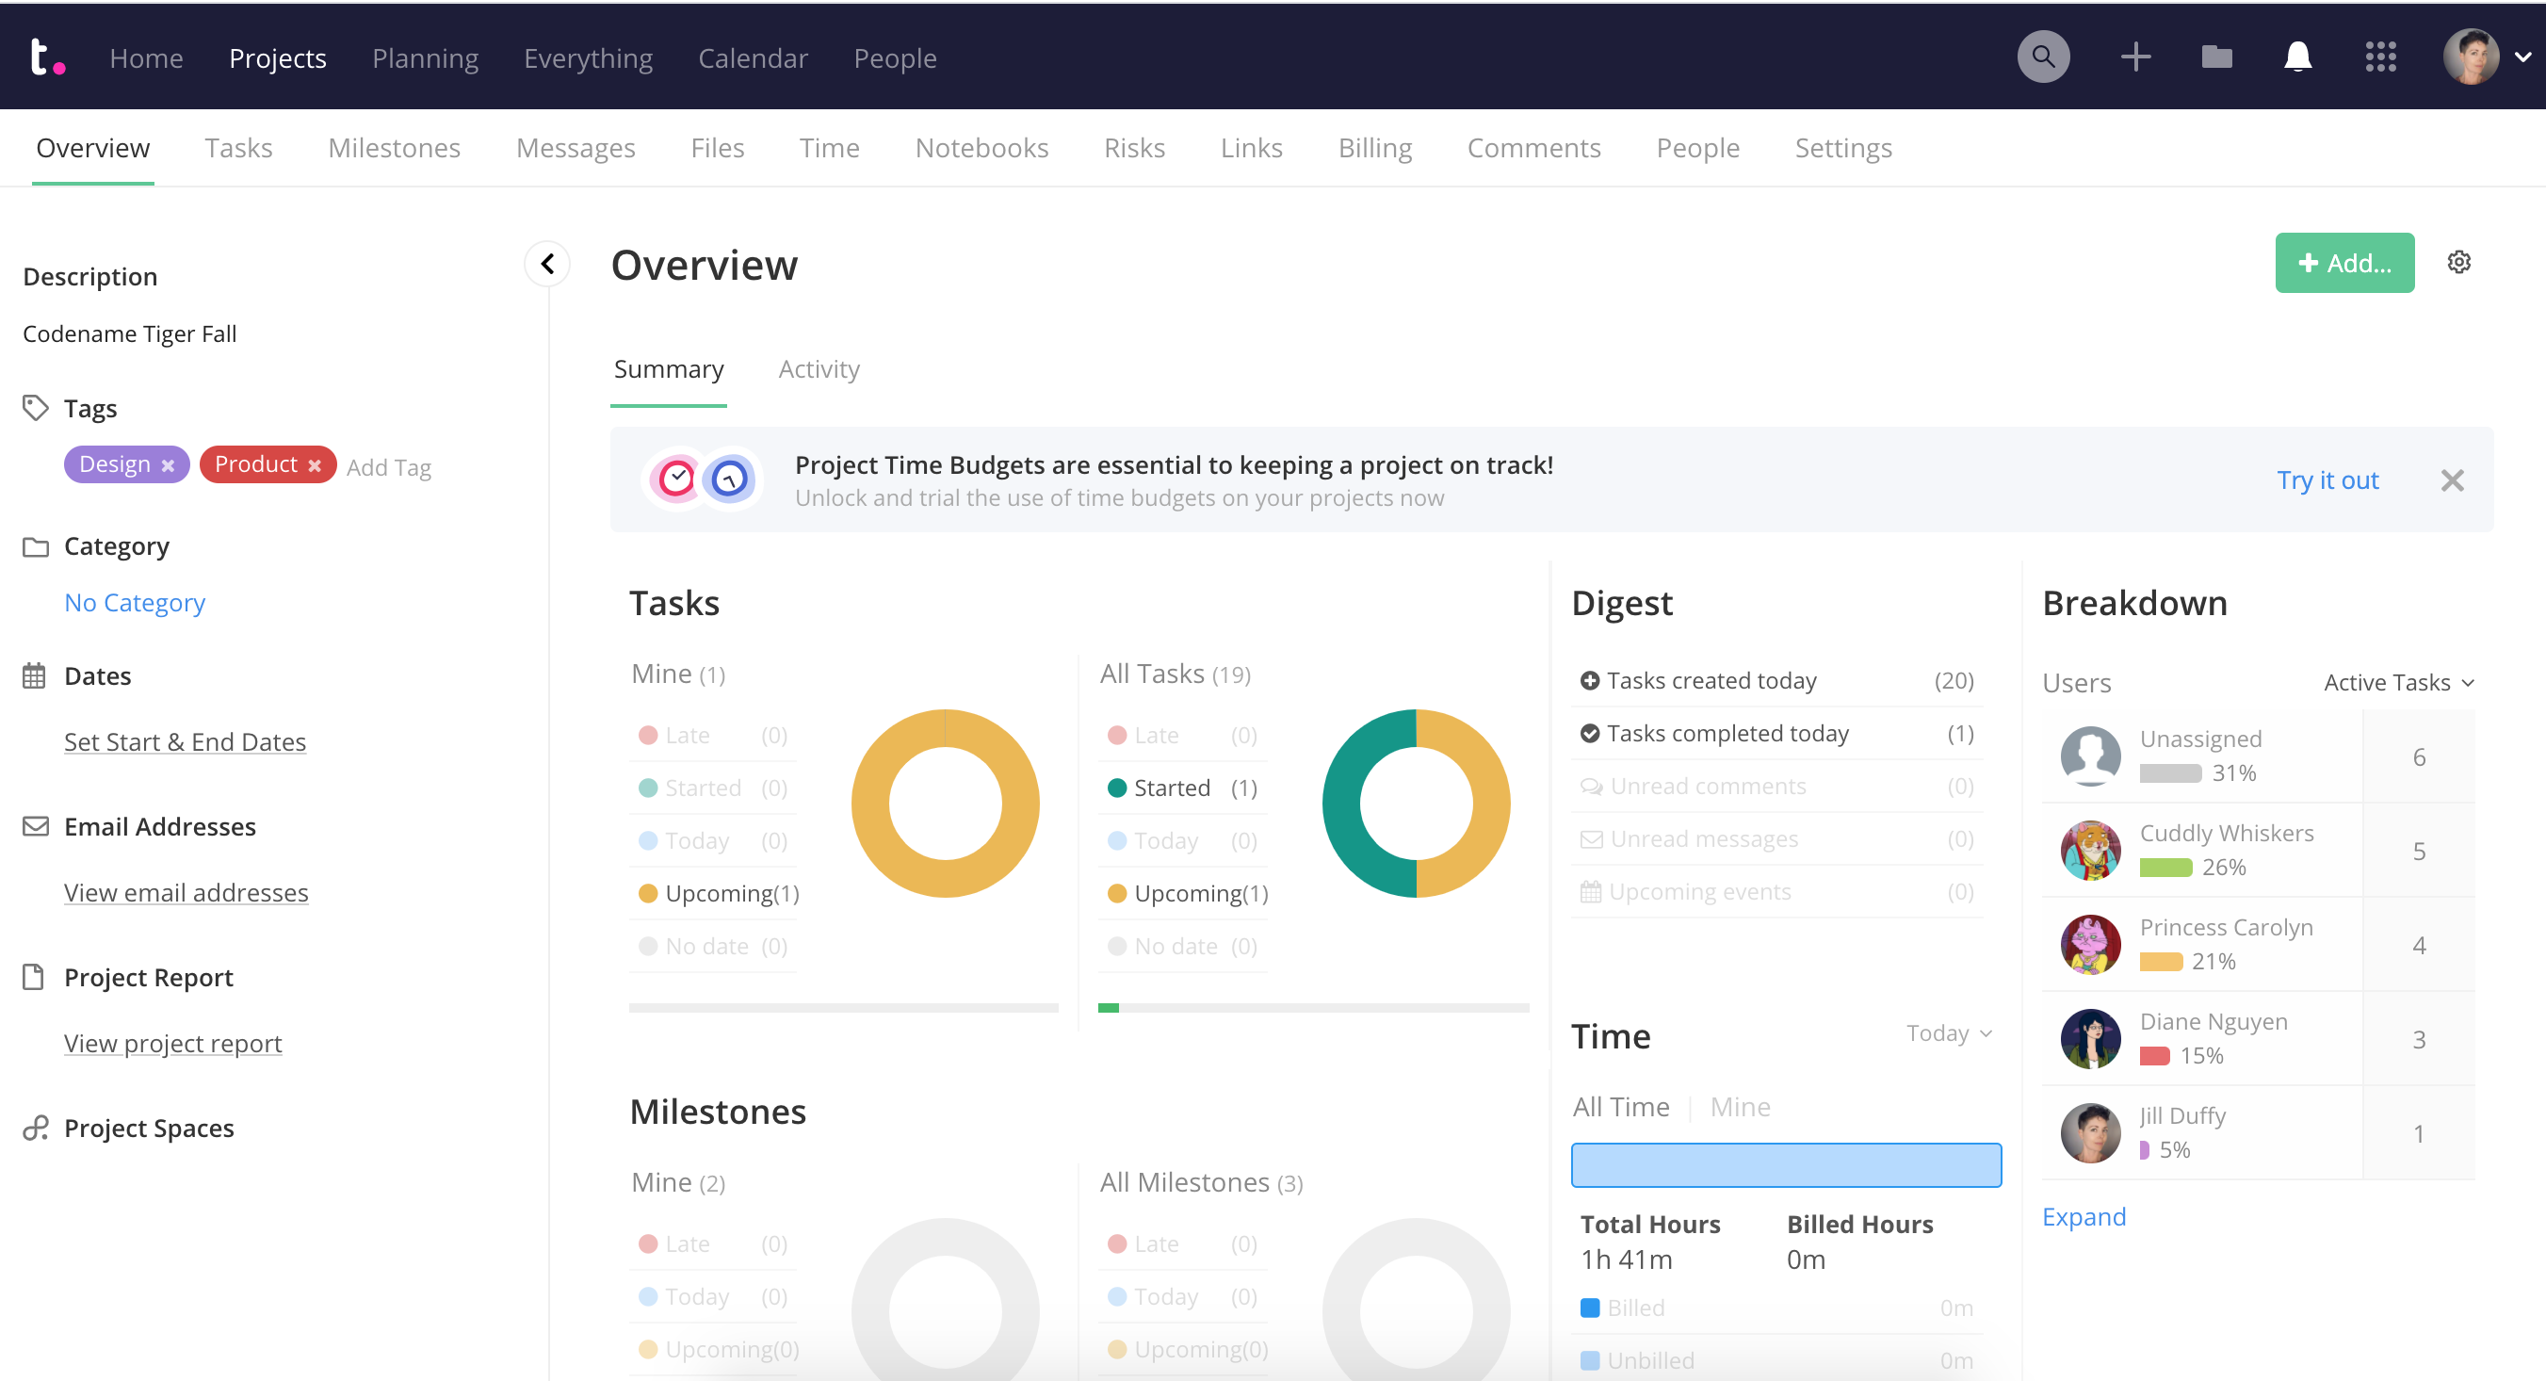Click Try it out for time budgets
Viewport: 2546px width, 1381px height.
pos(2325,479)
